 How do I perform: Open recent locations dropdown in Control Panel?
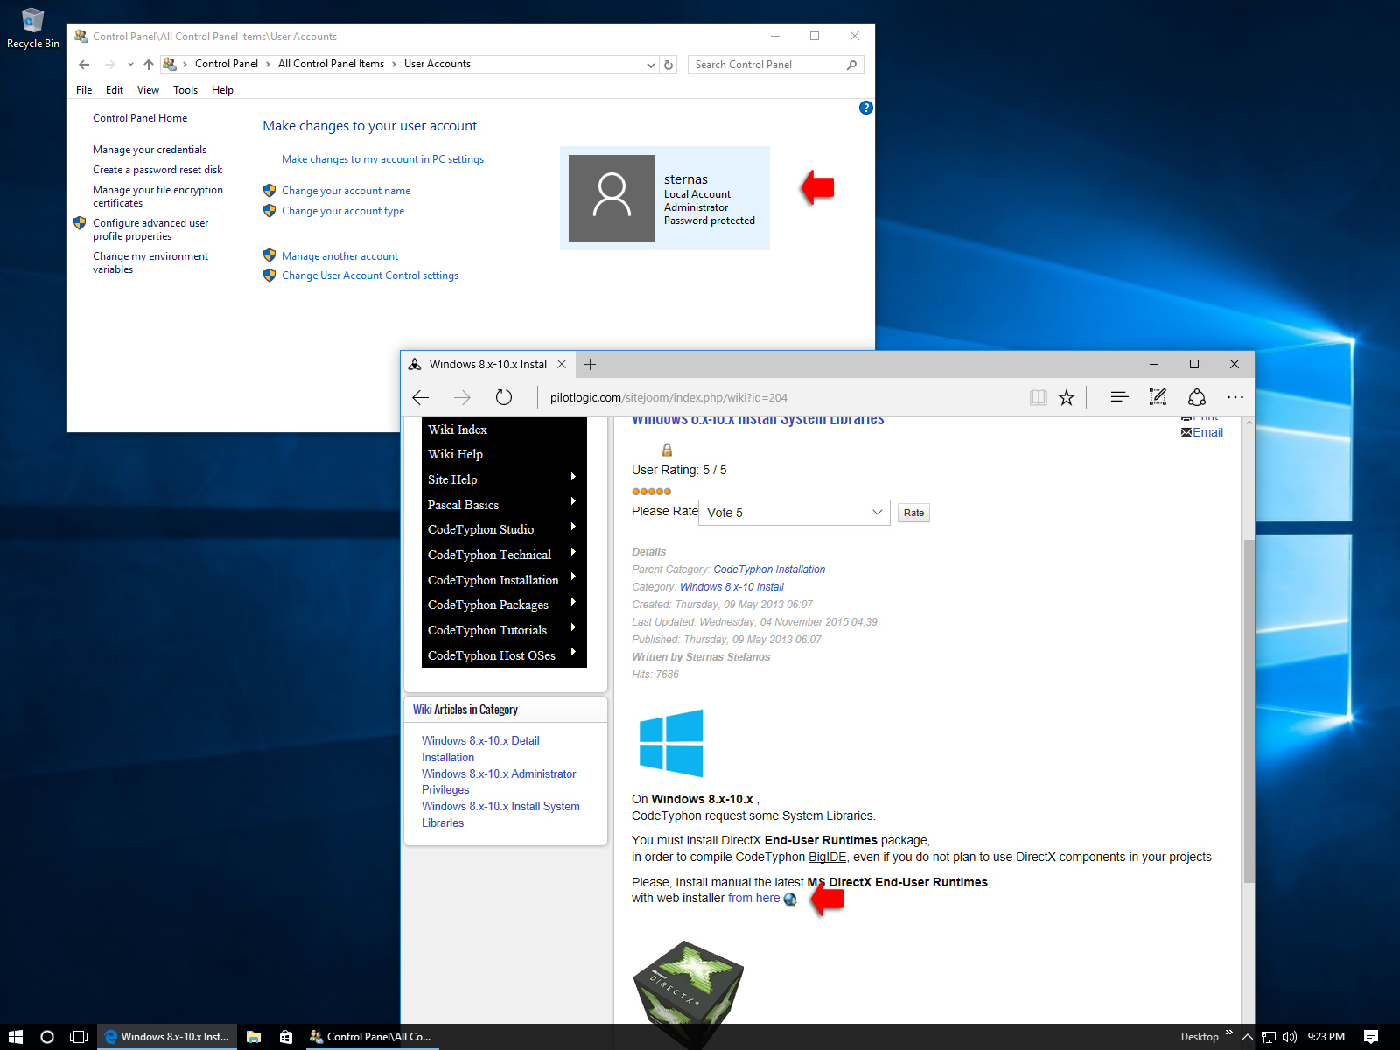130,64
